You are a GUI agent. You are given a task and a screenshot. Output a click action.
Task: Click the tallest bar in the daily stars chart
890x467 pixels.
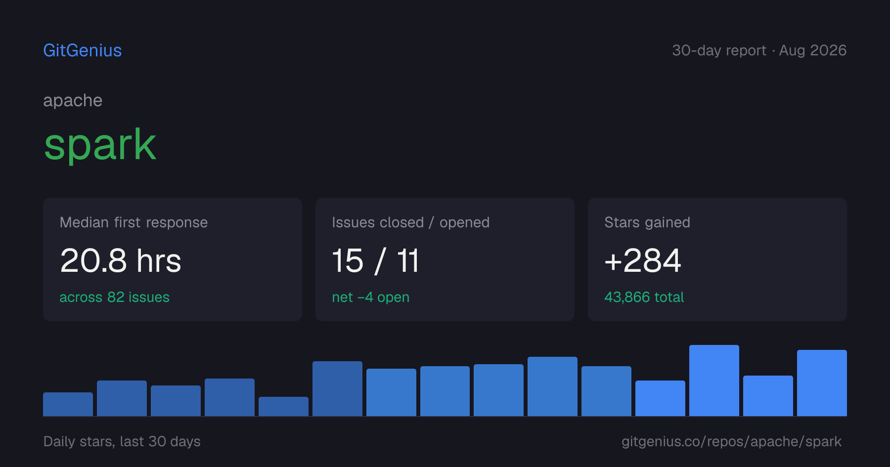click(x=714, y=381)
